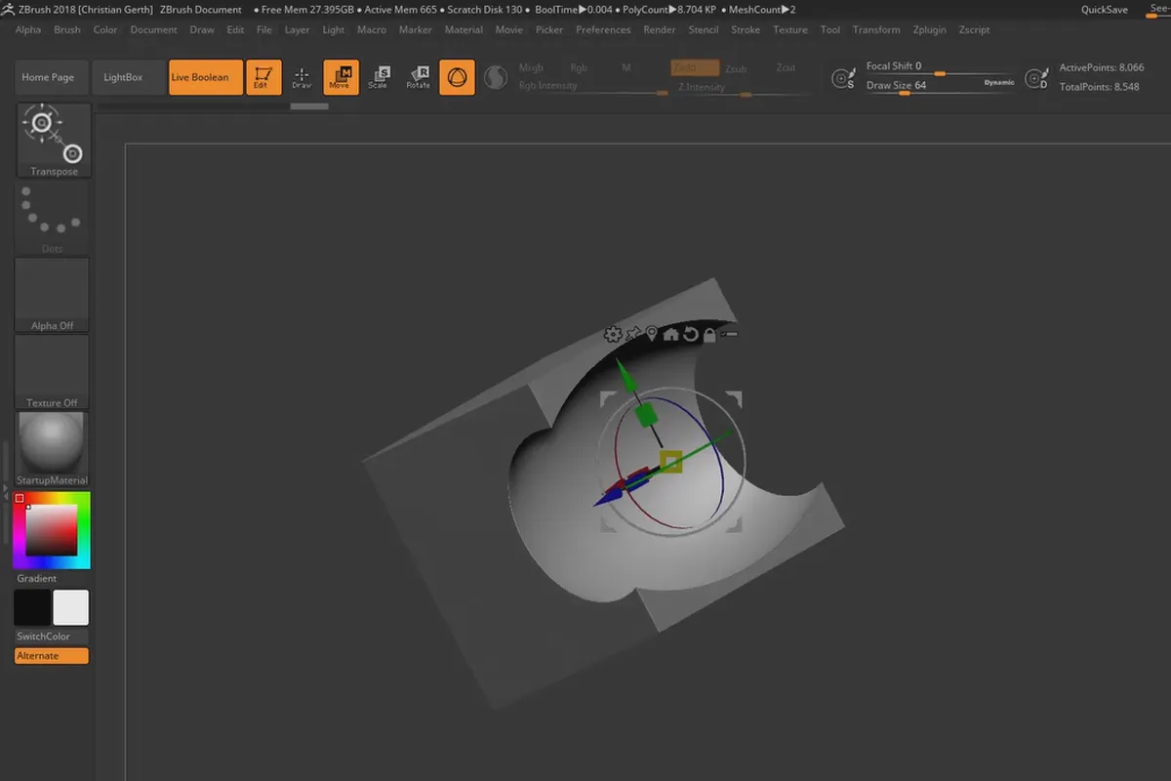Select the Rotate mode icon

(418, 77)
